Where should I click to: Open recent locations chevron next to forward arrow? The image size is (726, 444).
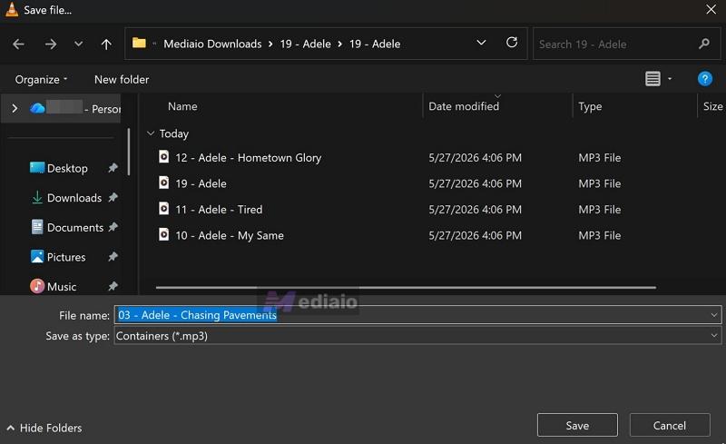(x=78, y=44)
